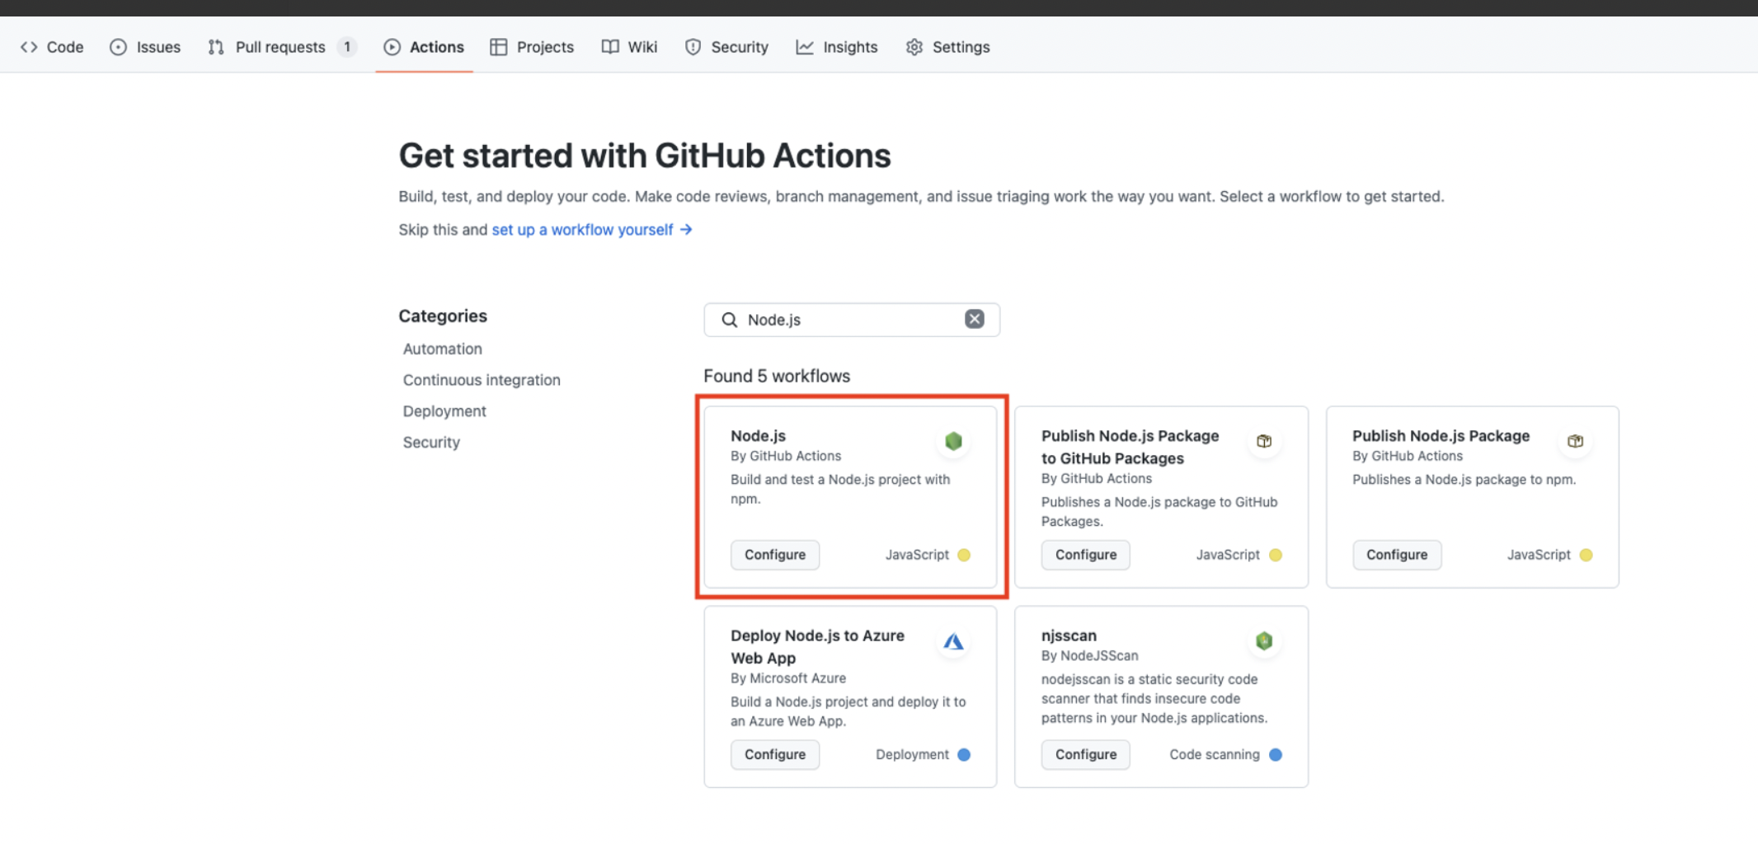Open the Issues tab
The width and height of the screenshot is (1758, 844).
[145, 47]
